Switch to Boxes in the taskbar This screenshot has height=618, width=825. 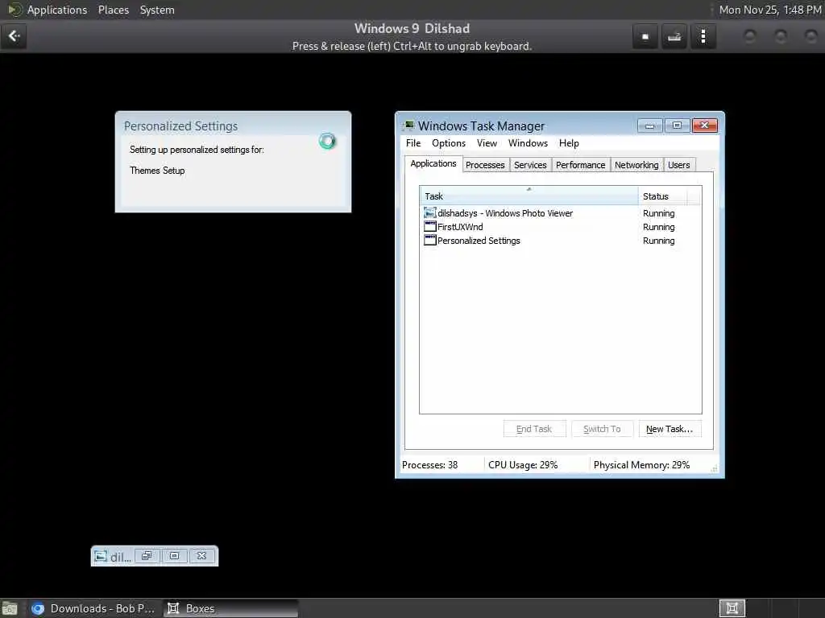point(230,608)
